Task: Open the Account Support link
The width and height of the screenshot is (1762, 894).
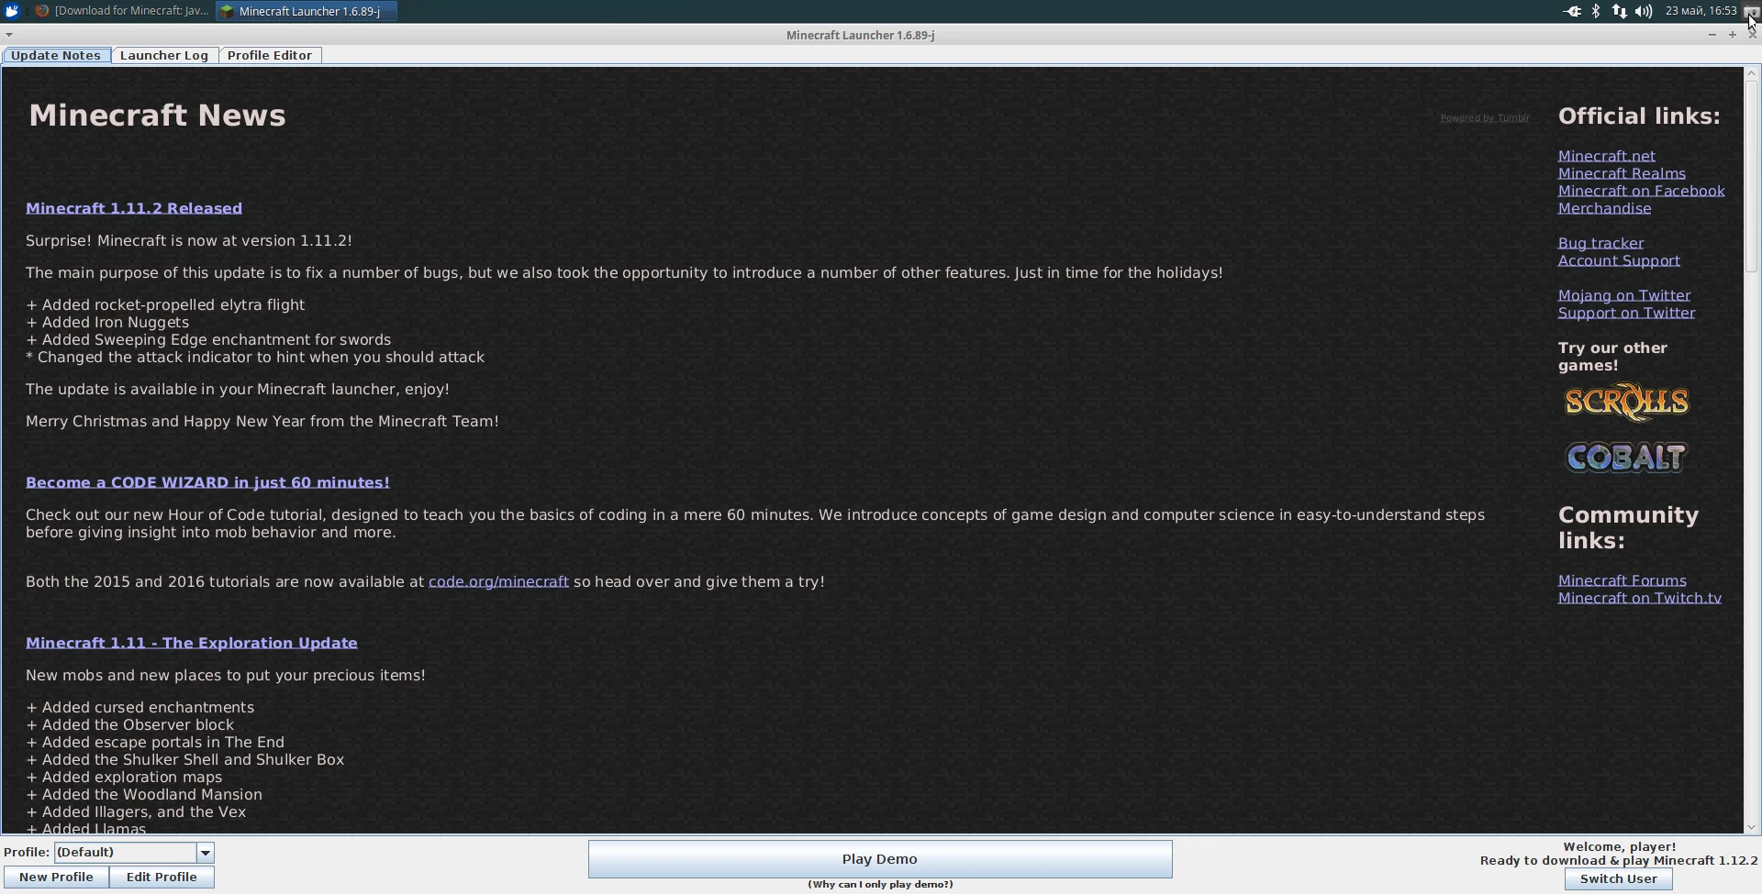Action: point(1619,260)
